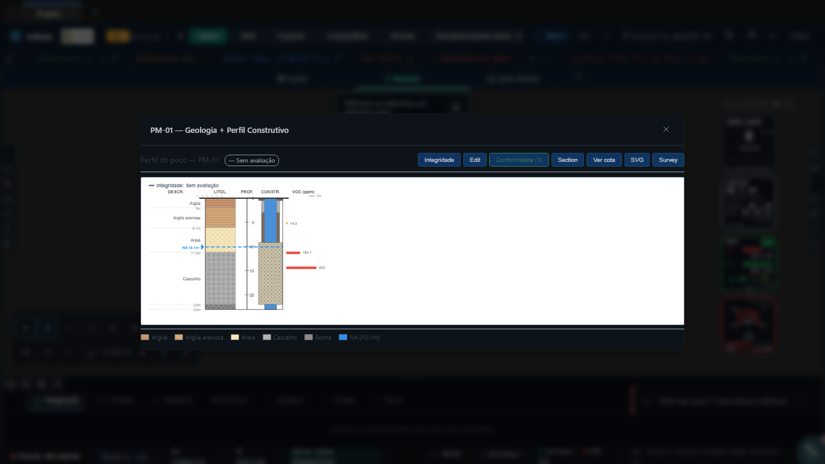825x464 pixels.
Task: Close the PM-01 Geologia dialog
Action: (x=666, y=129)
